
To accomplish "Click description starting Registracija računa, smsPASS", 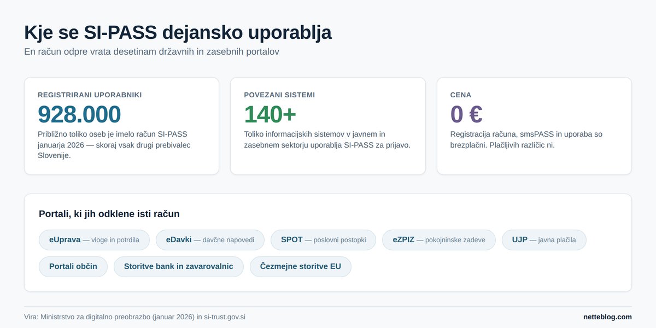I will coord(526,139).
